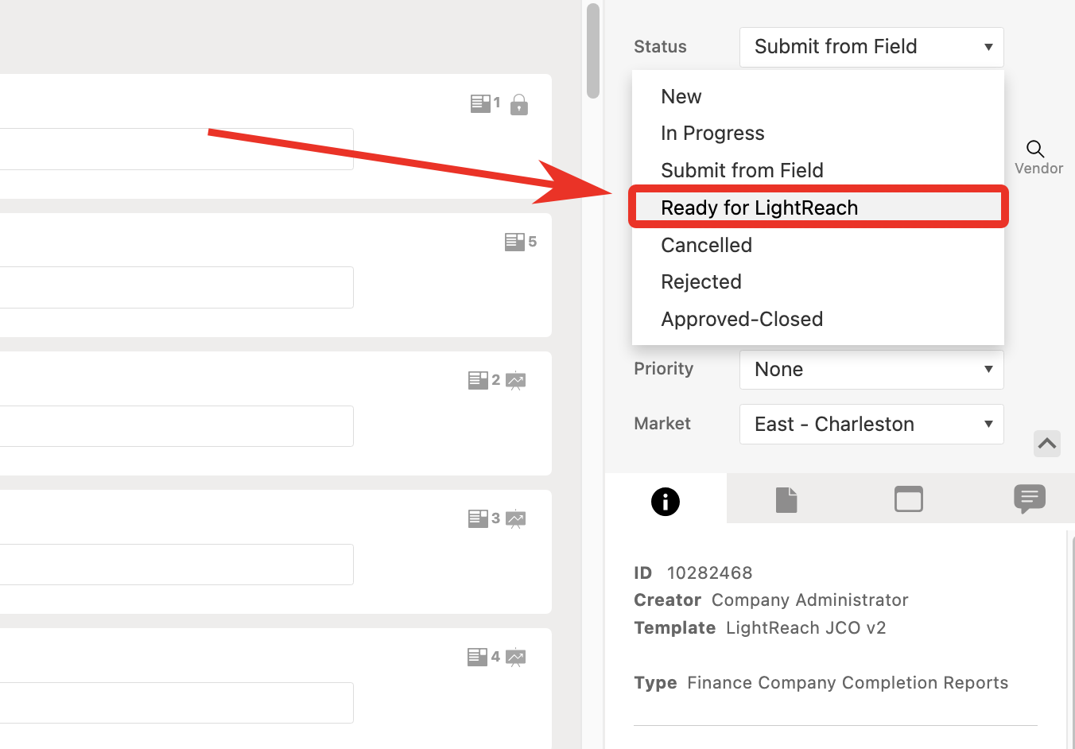Open the window panel tab icon
This screenshot has height=749, width=1075.
(908, 499)
